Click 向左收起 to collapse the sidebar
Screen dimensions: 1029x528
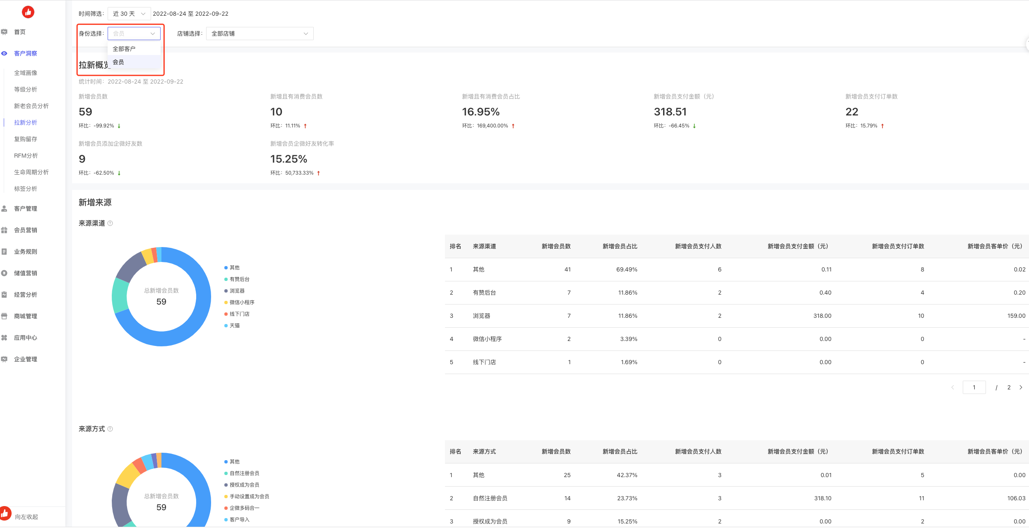(26, 517)
